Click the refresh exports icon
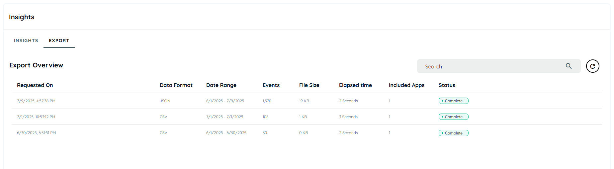 (x=592, y=66)
